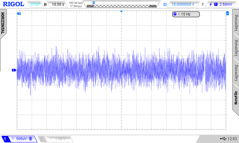The image size is (239, 143).
Task: Click the trigger T marker at top-left of grid
Action: [x=19, y=14]
